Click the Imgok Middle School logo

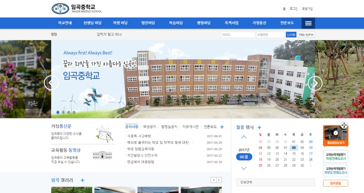(77, 9)
